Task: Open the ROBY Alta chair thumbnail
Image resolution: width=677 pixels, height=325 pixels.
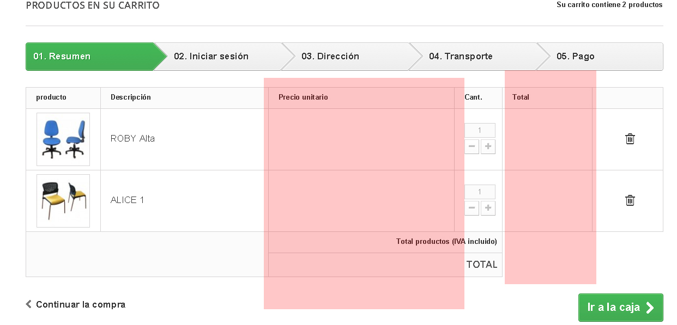Action: click(x=63, y=139)
